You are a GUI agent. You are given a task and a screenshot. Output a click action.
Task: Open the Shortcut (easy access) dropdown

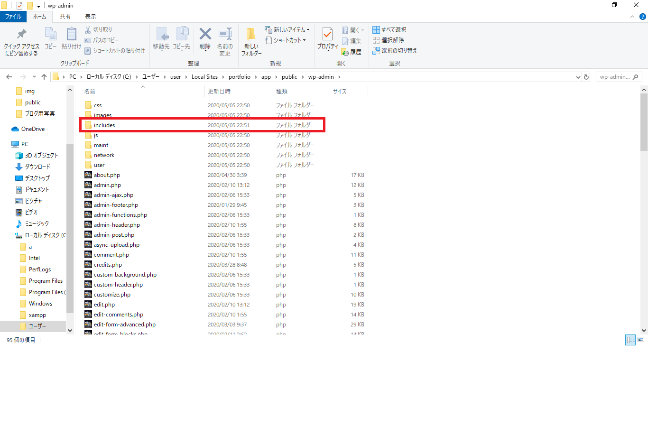click(x=286, y=40)
